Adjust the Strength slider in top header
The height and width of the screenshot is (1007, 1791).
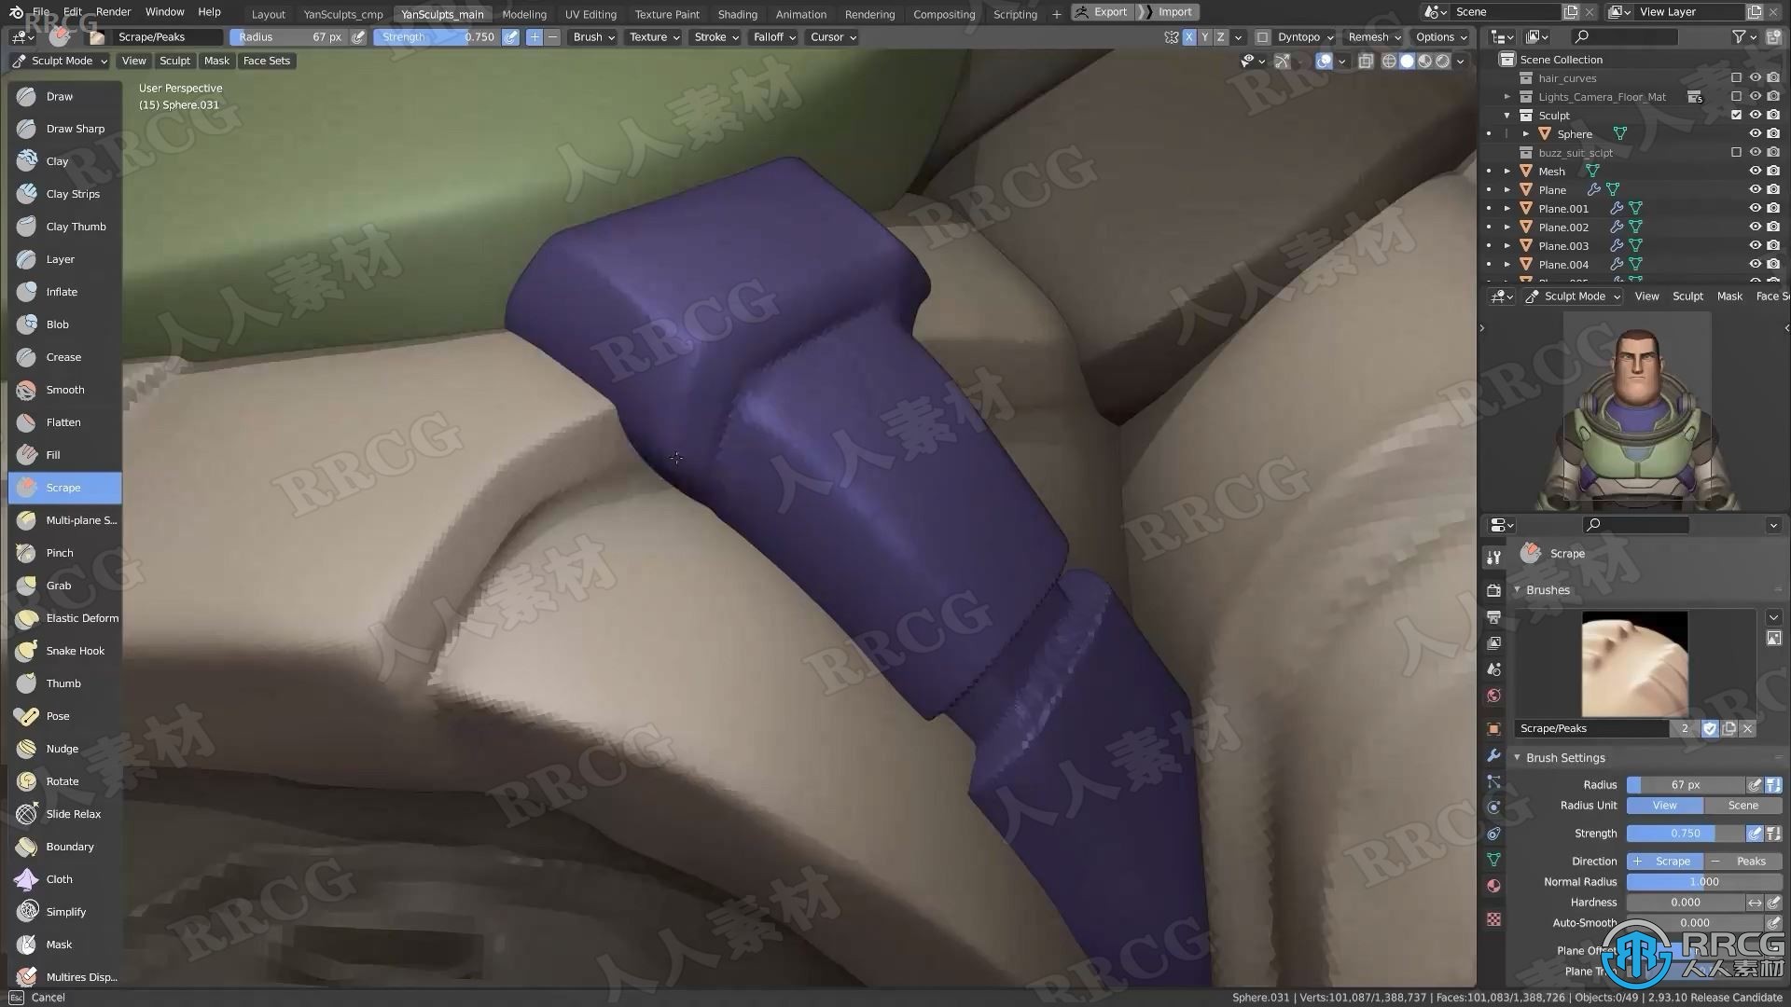click(437, 37)
